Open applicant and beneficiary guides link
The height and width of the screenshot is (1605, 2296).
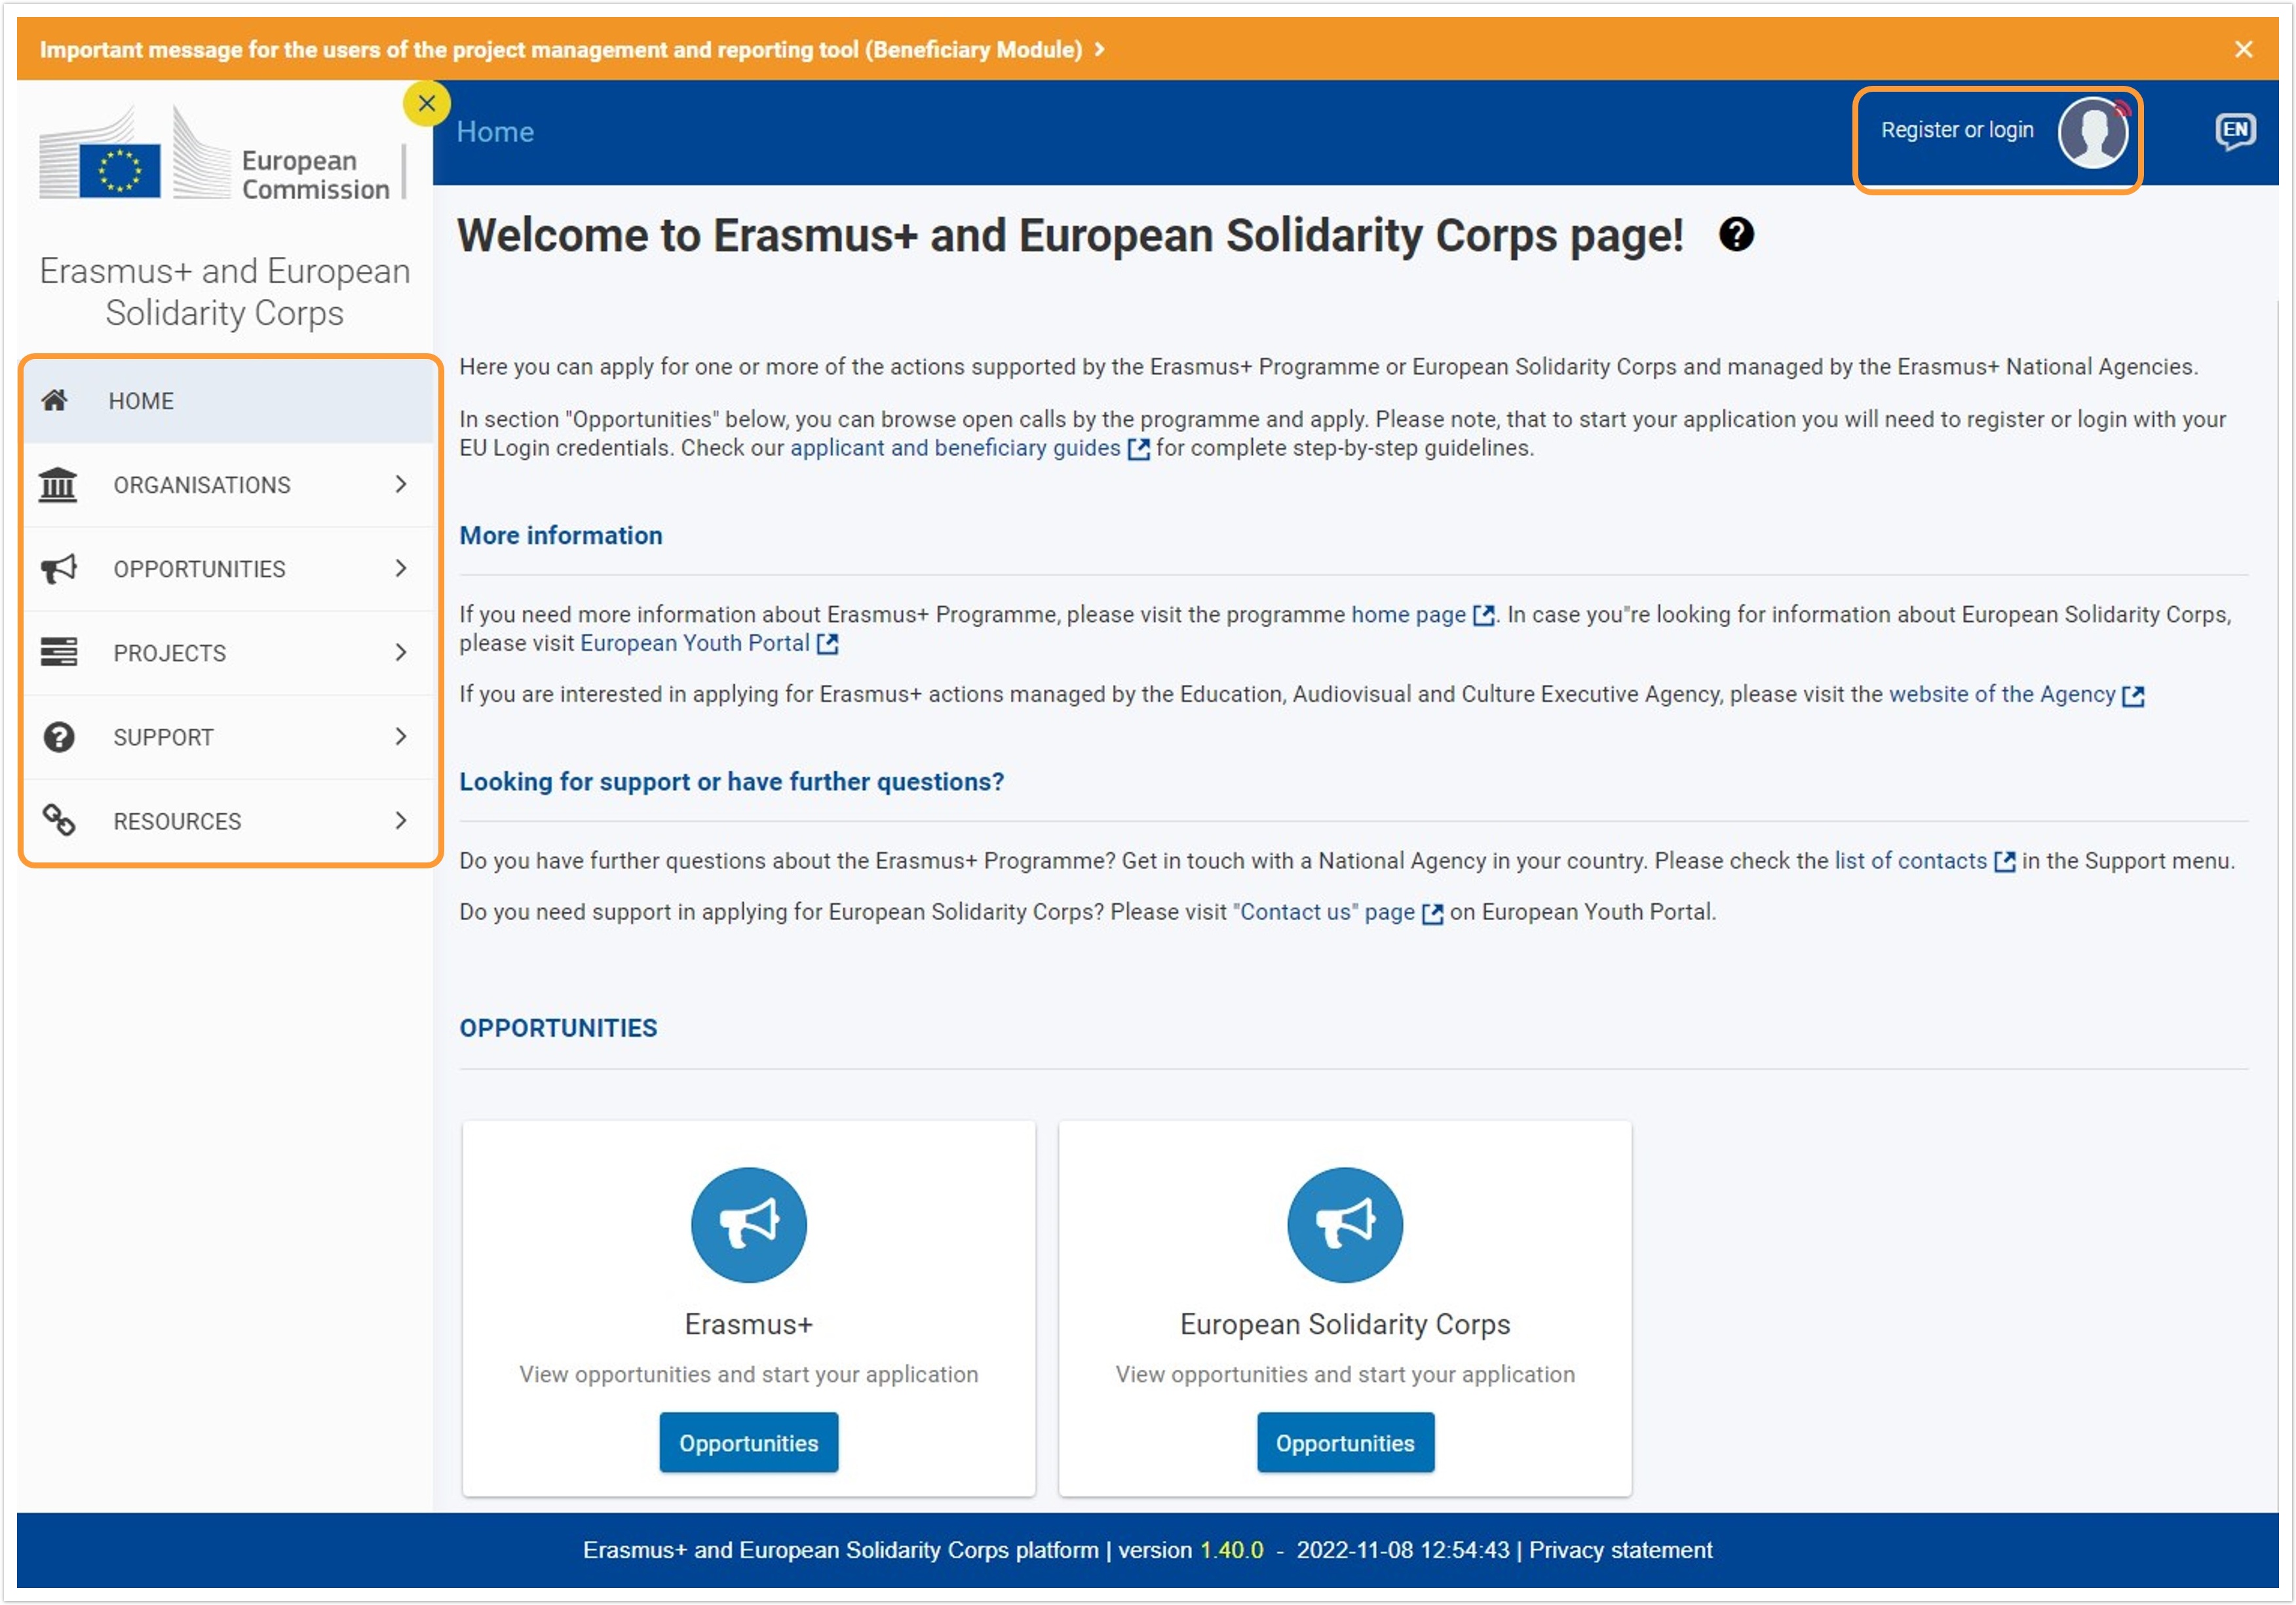coord(955,448)
